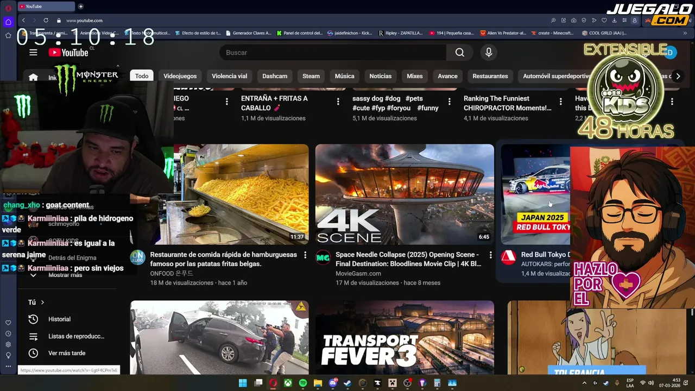Viewport: 695px width, 391px height.
Task: Open the ONFOOD channel name link
Action: point(172,274)
